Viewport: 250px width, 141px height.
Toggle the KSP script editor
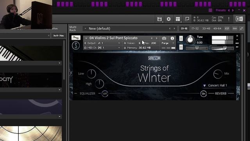227,29
